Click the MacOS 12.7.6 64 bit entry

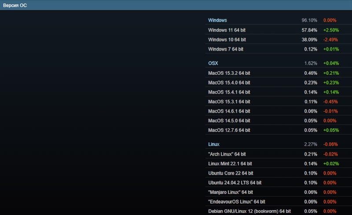pos(229,130)
